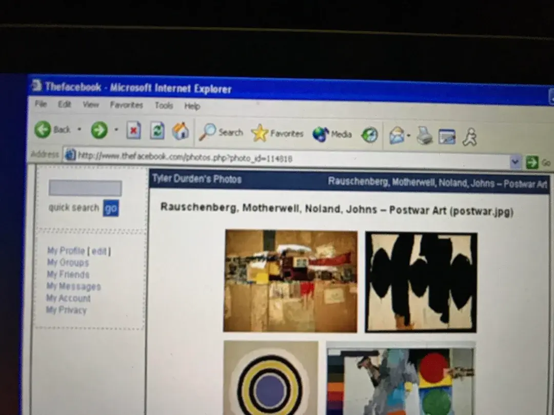Click the quick search label text

click(73, 208)
